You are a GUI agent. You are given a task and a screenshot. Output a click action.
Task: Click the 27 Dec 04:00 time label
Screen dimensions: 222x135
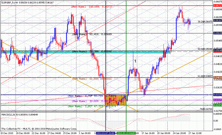[54, 133]
